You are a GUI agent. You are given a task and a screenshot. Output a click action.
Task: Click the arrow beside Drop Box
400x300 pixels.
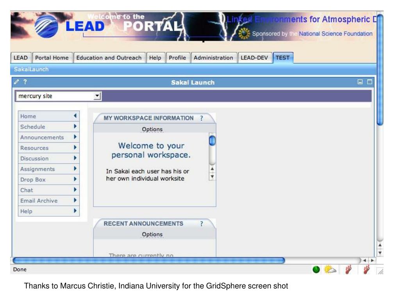pos(75,179)
